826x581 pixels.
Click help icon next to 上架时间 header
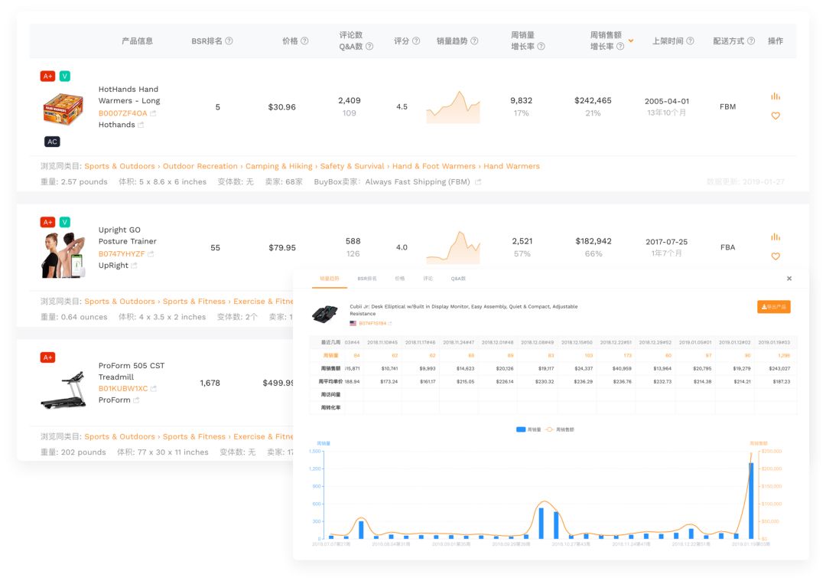[690, 41]
